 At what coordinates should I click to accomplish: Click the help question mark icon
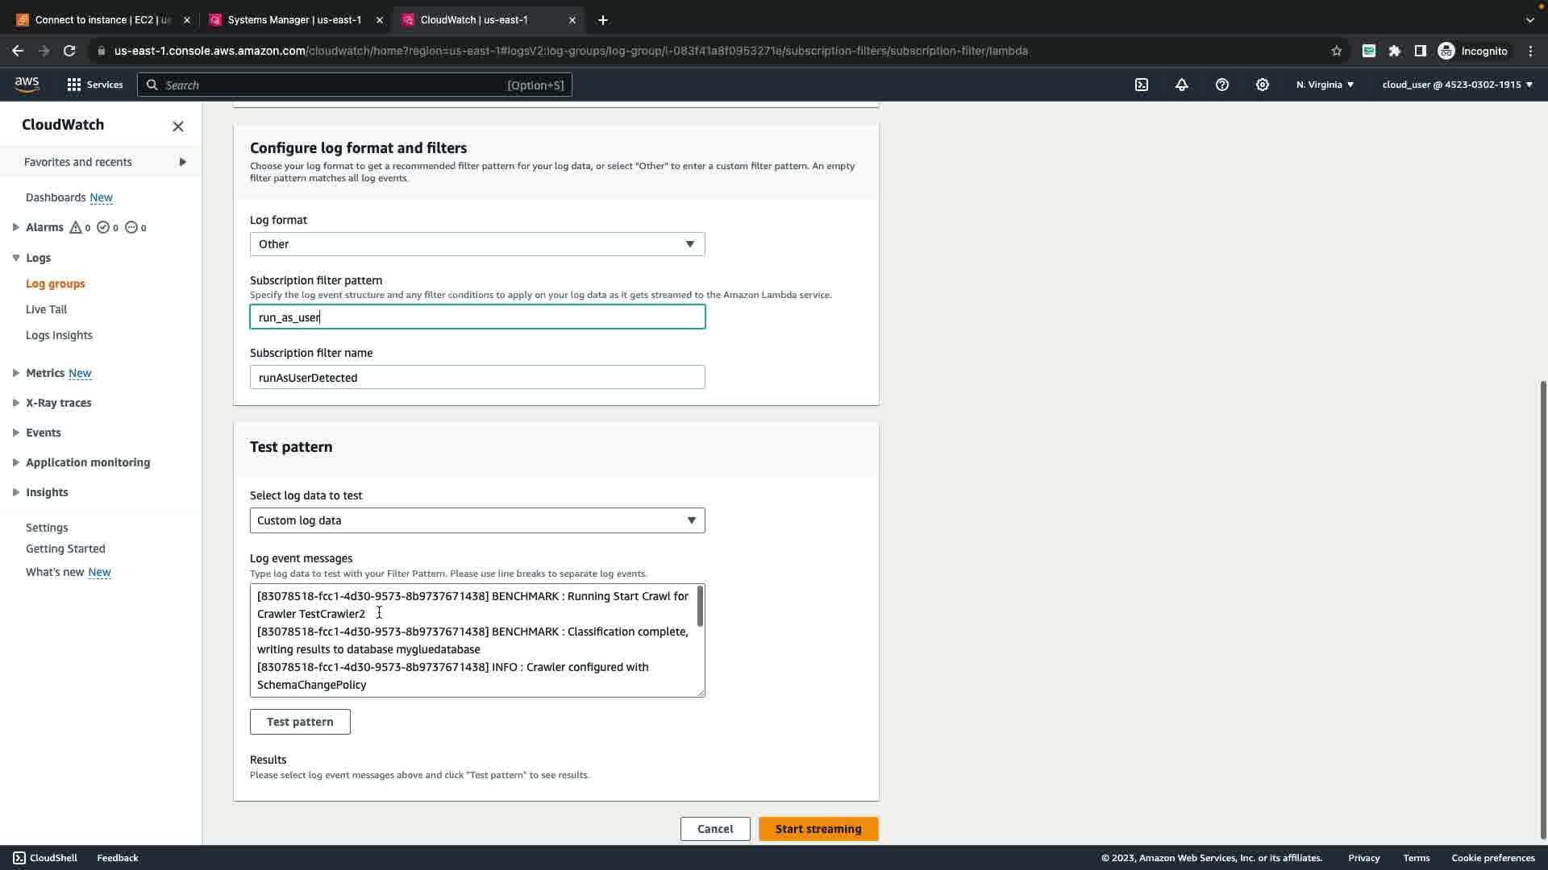point(1222,85)
